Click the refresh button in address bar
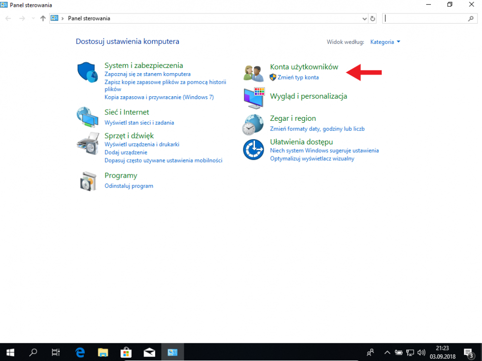The height and width of the screenshot is (361, 482). (x=373, y=18)
